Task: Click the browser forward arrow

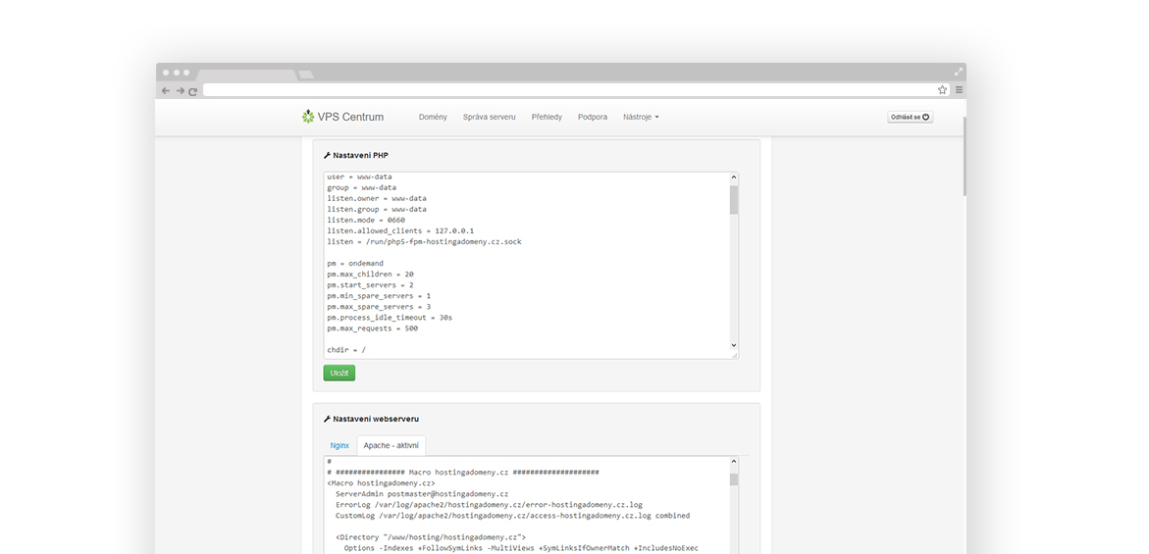Action: pyautogui.click(x=180, y=90)
